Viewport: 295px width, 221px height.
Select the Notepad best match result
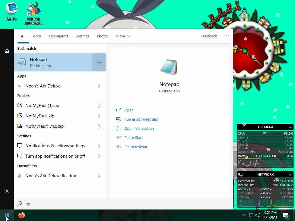53,62
